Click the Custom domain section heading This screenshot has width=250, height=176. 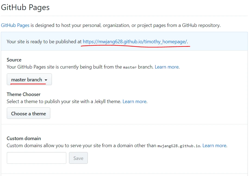[24, 138]
